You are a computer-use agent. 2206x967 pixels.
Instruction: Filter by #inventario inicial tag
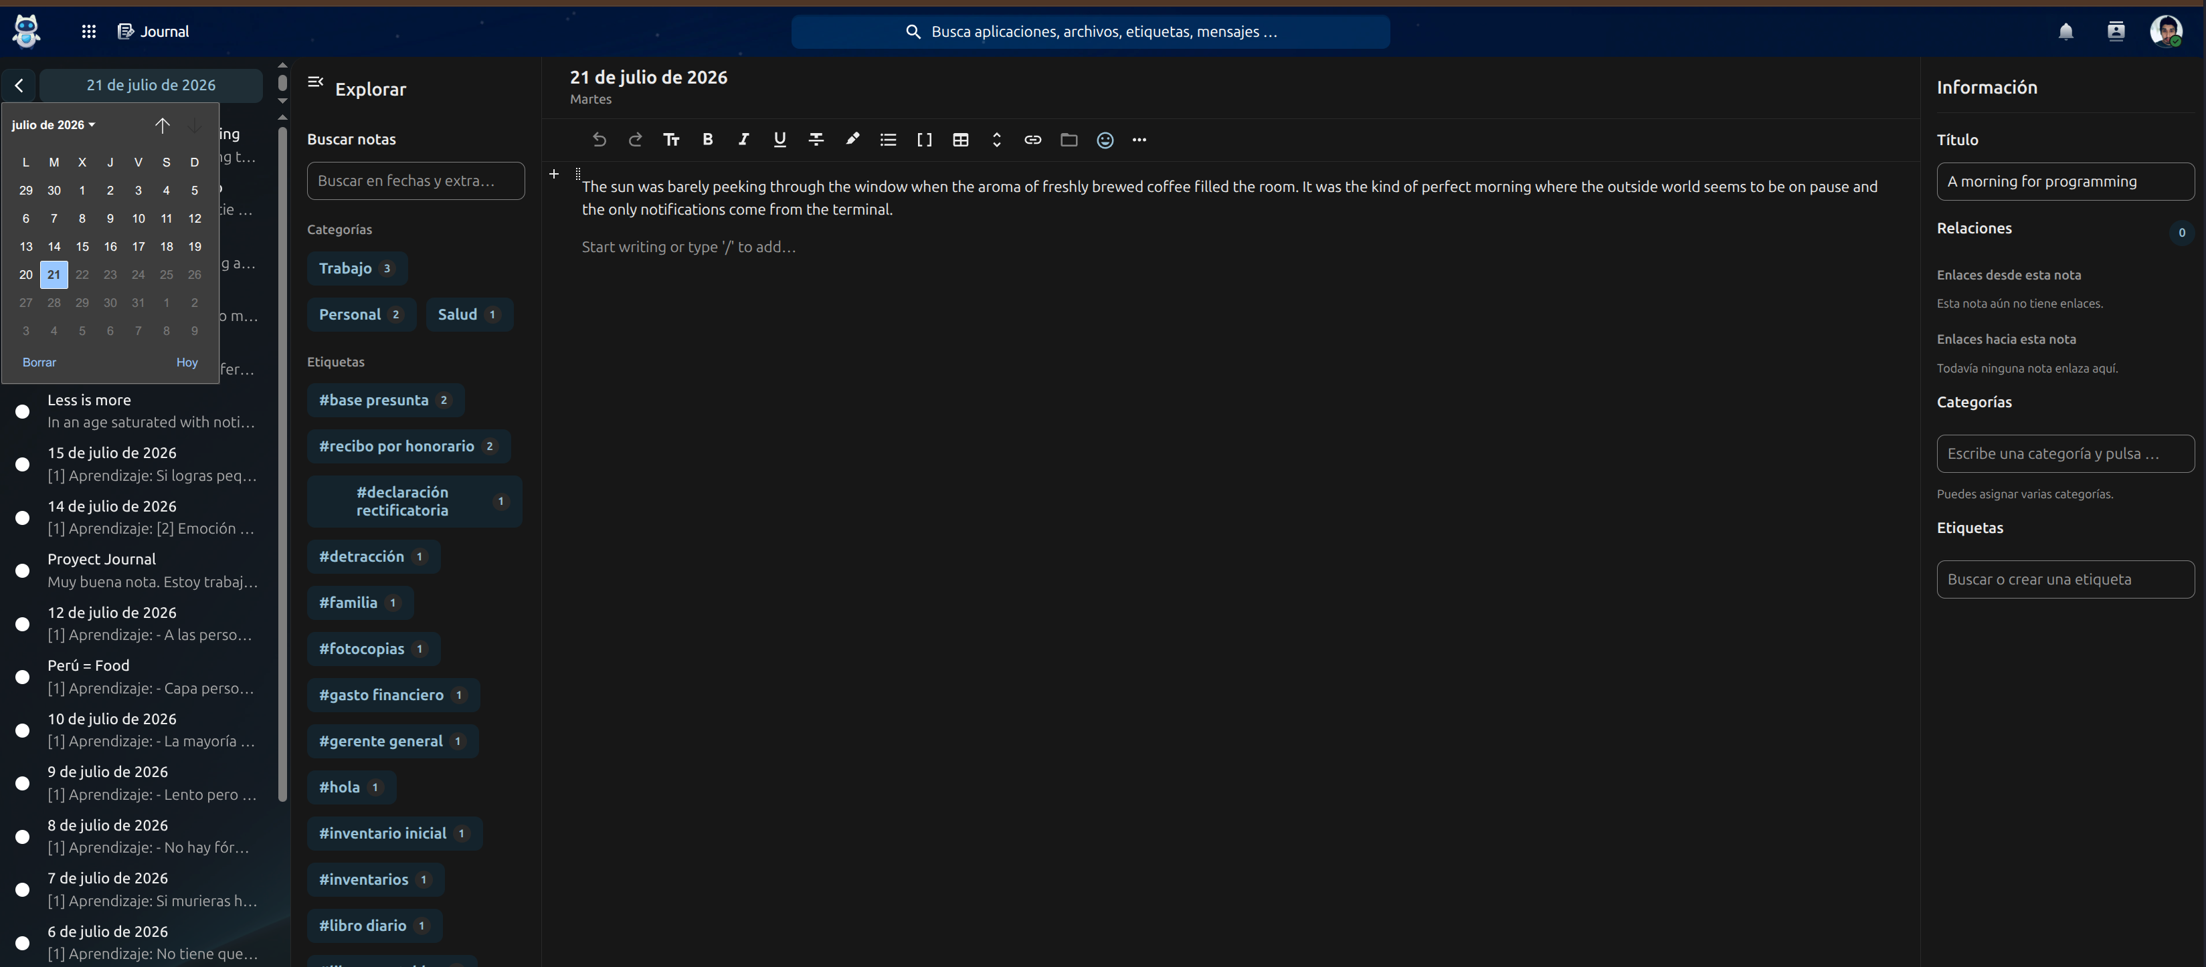pos(395,833)
